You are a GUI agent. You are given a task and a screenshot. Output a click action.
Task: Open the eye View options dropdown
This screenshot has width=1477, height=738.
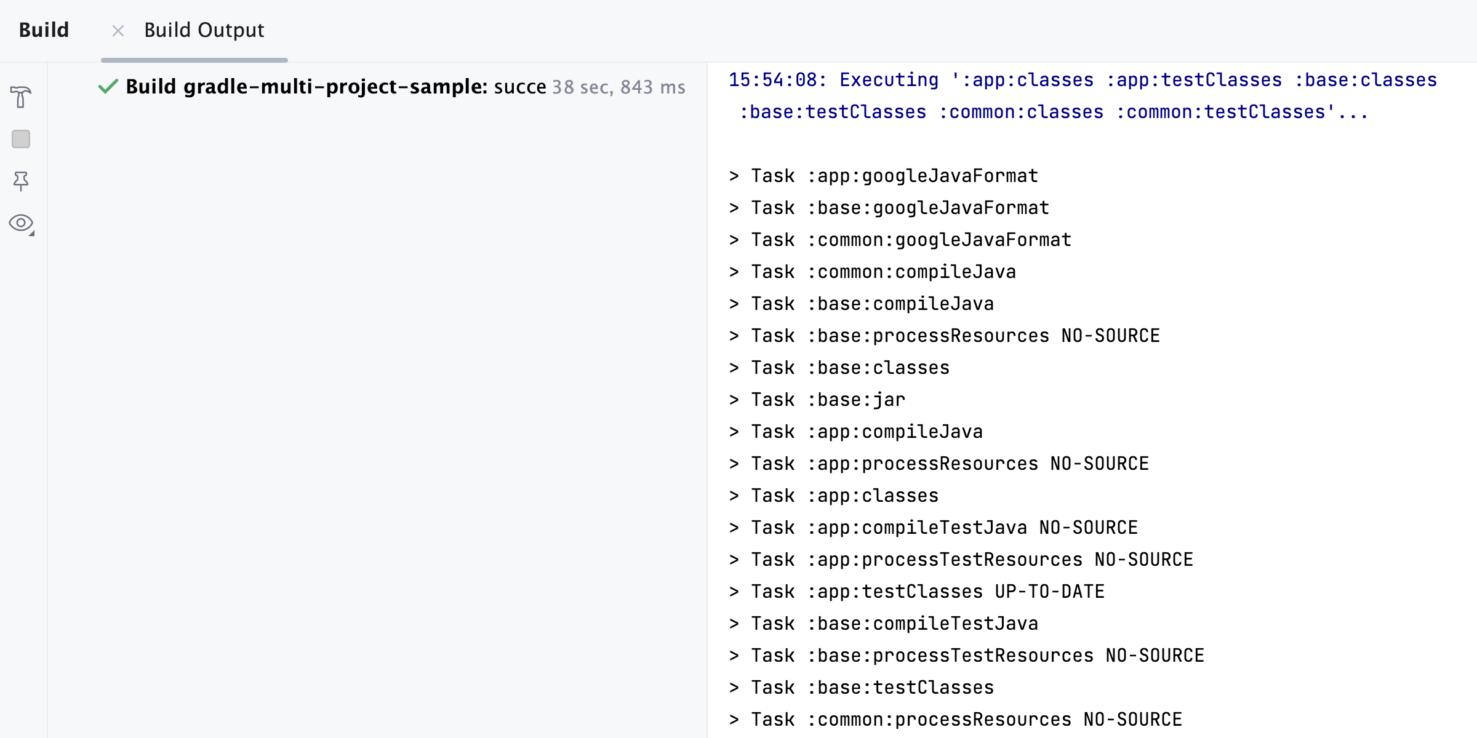coord(22,223)
